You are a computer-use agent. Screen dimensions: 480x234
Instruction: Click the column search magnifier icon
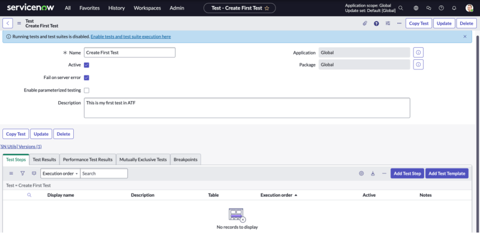[x=29, y=195]
